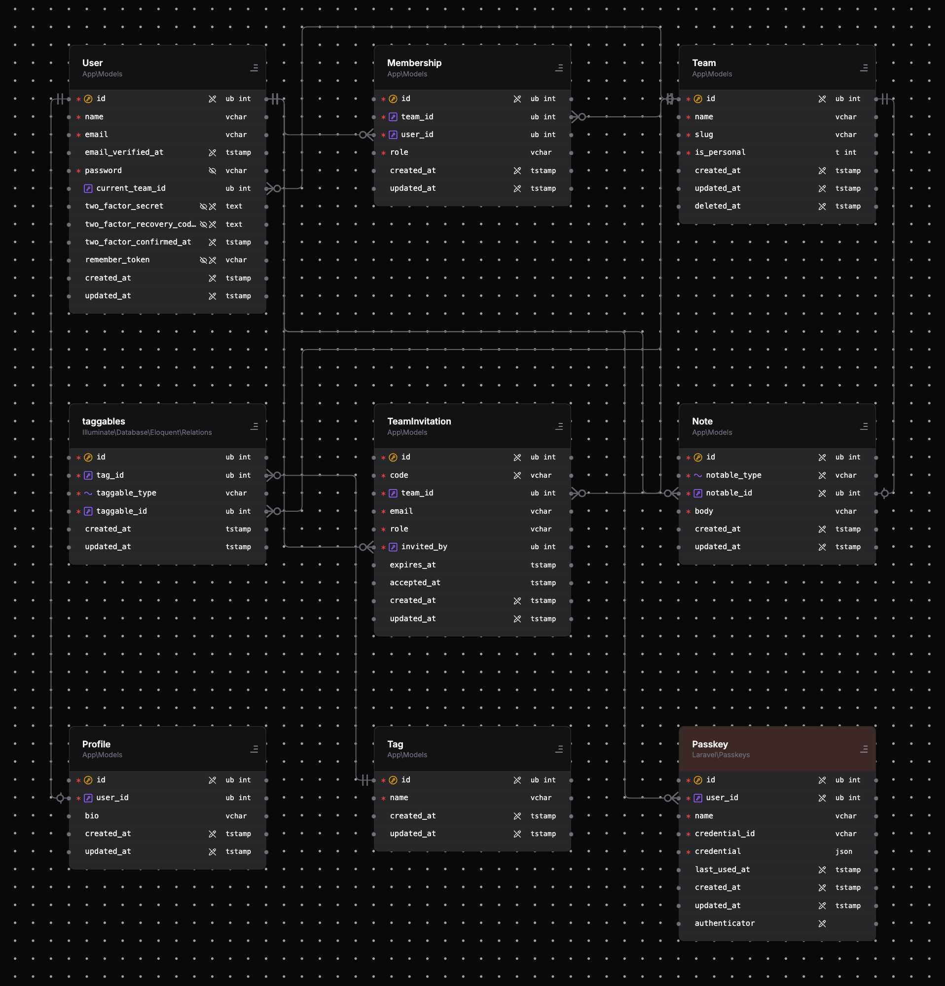Image resolution: width=945 pixels, height=986 pixels.
Task: Click the morph icon beside notable_type
Action: [698, 475]
